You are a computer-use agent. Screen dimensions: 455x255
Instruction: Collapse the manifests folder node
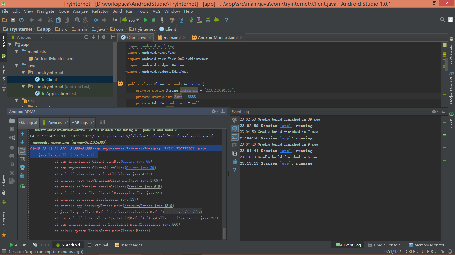pos(17,52)
